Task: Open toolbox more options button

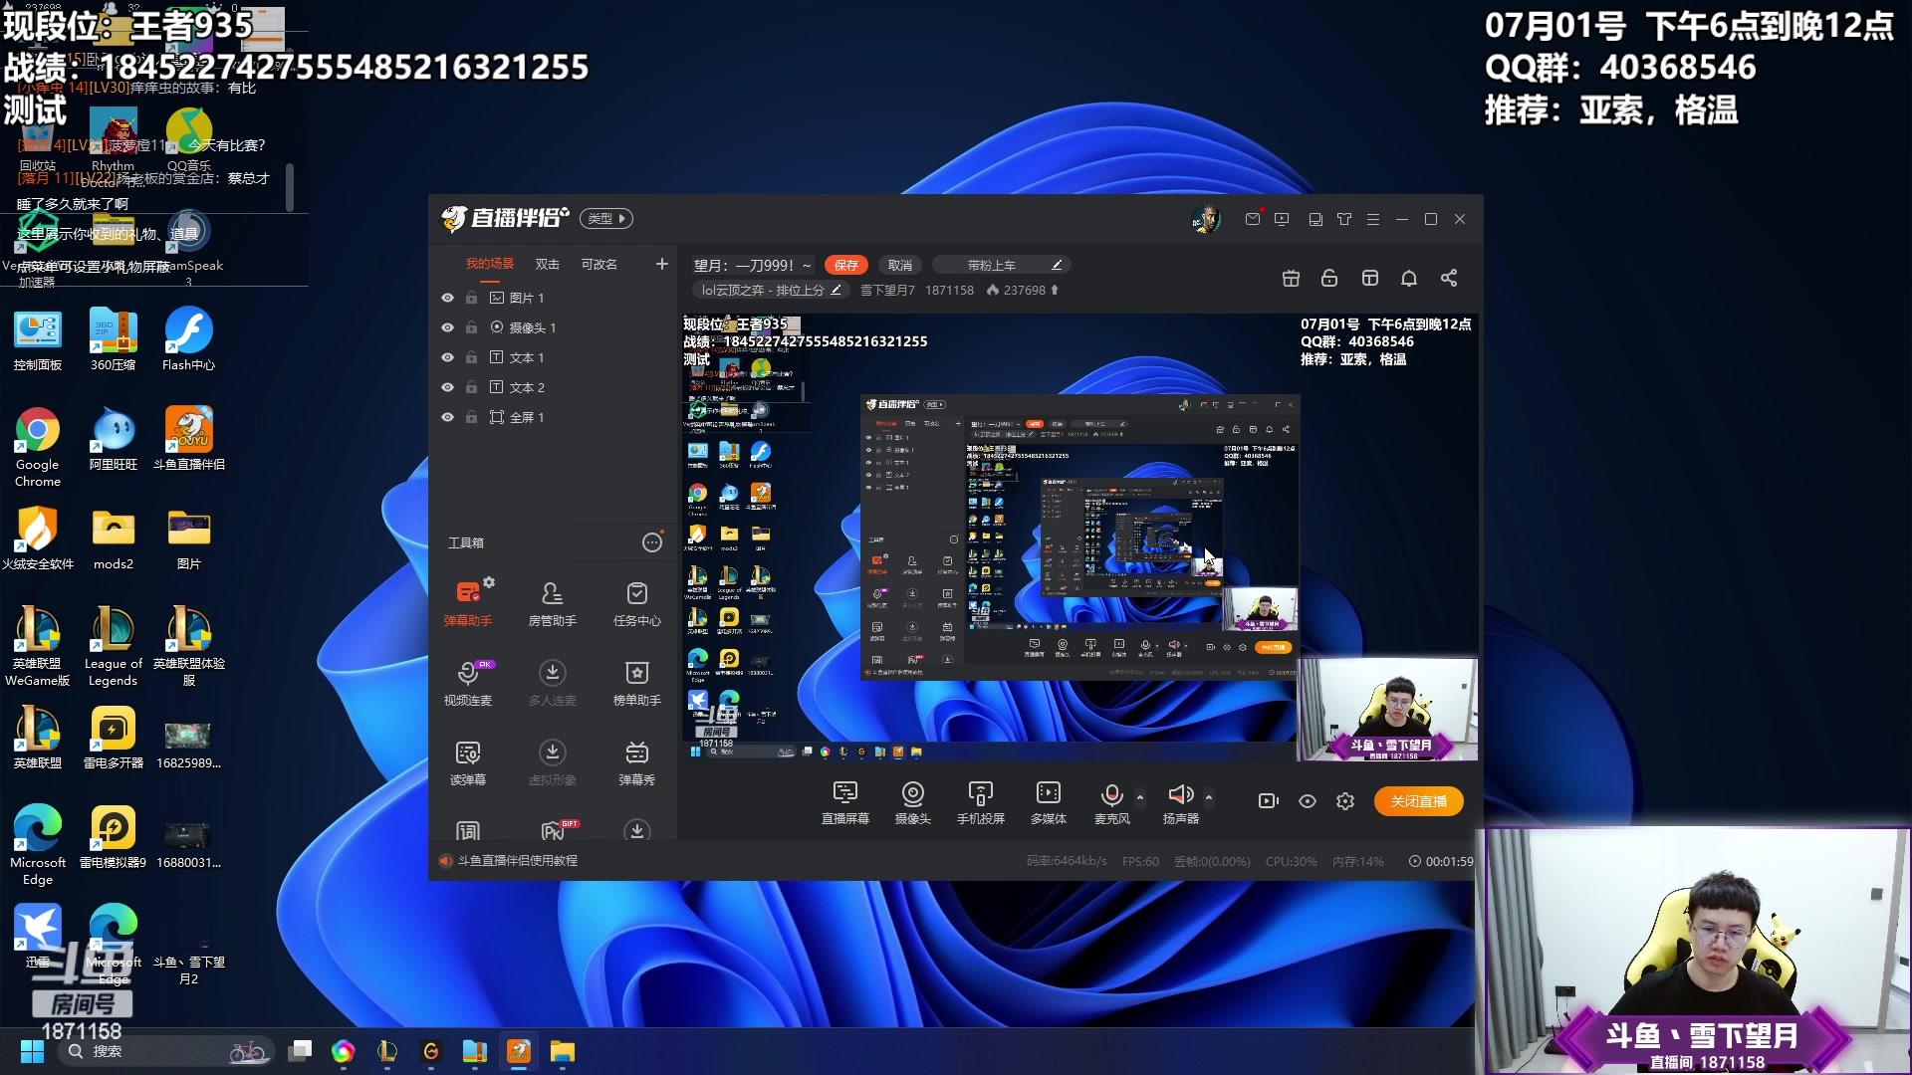Action: (652, 542)
